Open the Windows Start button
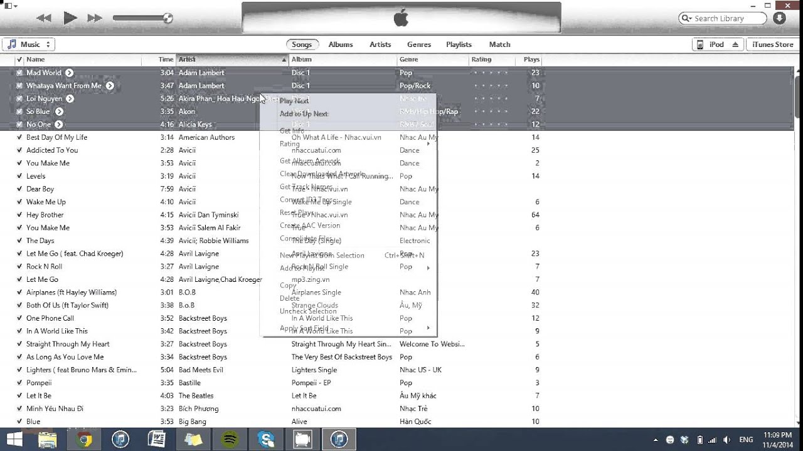 click(14, 439)
